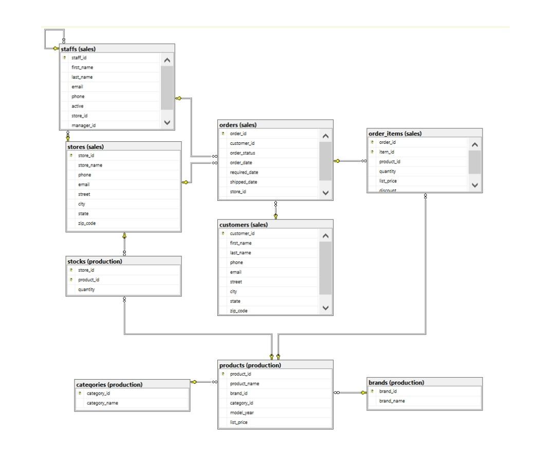The height and width of the screenshot is (467, 555).
Task: Click the key icon beside stocks store_id
Action: pos(71,270)
